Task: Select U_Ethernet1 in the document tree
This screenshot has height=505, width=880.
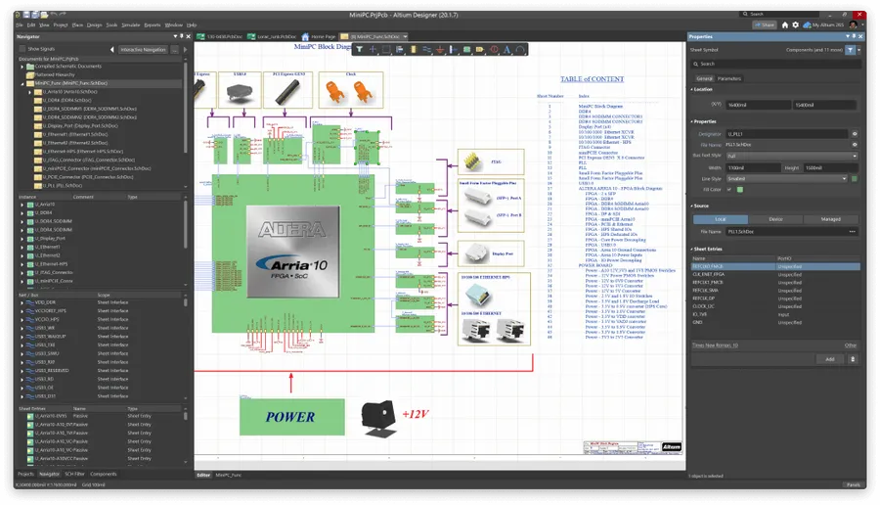Action: pyautogui.click(x=75, y=134)
